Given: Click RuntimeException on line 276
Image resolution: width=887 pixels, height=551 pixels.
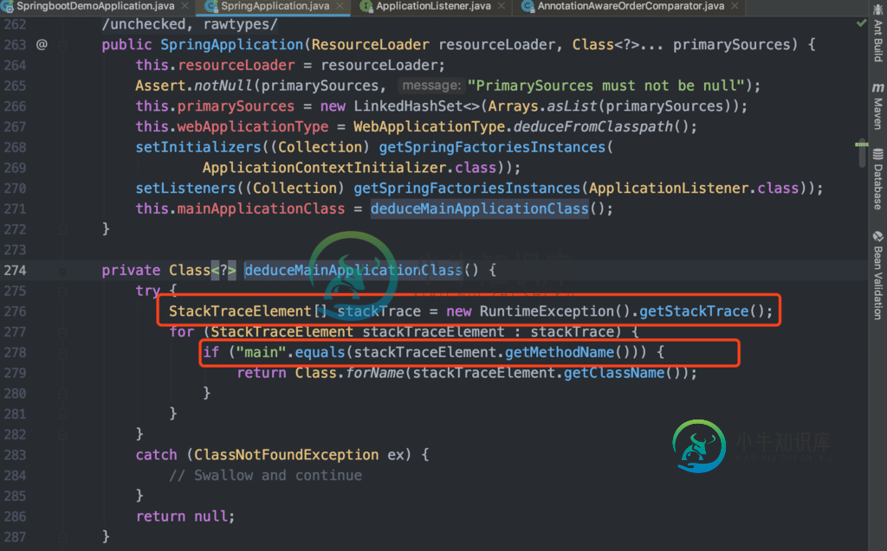Looking at the screenshot, I should (547, 311).
